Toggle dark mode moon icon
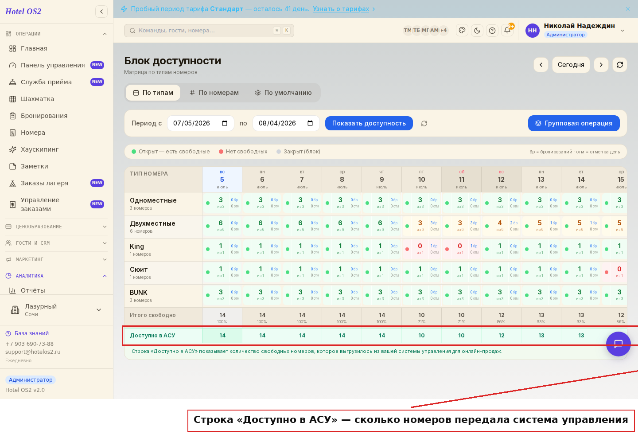The width and height of the screenshot is (638, 442). tap(477, 30)
